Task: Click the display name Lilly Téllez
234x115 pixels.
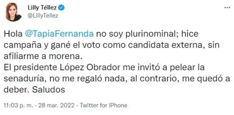Action: (42, 8)
